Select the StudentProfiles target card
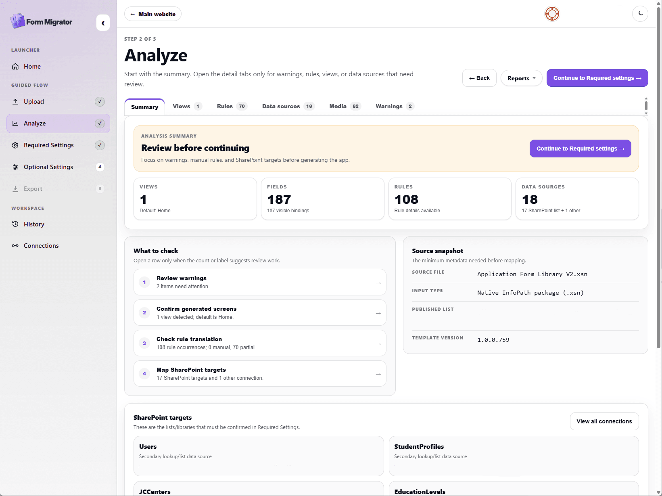 click(514, 456)
